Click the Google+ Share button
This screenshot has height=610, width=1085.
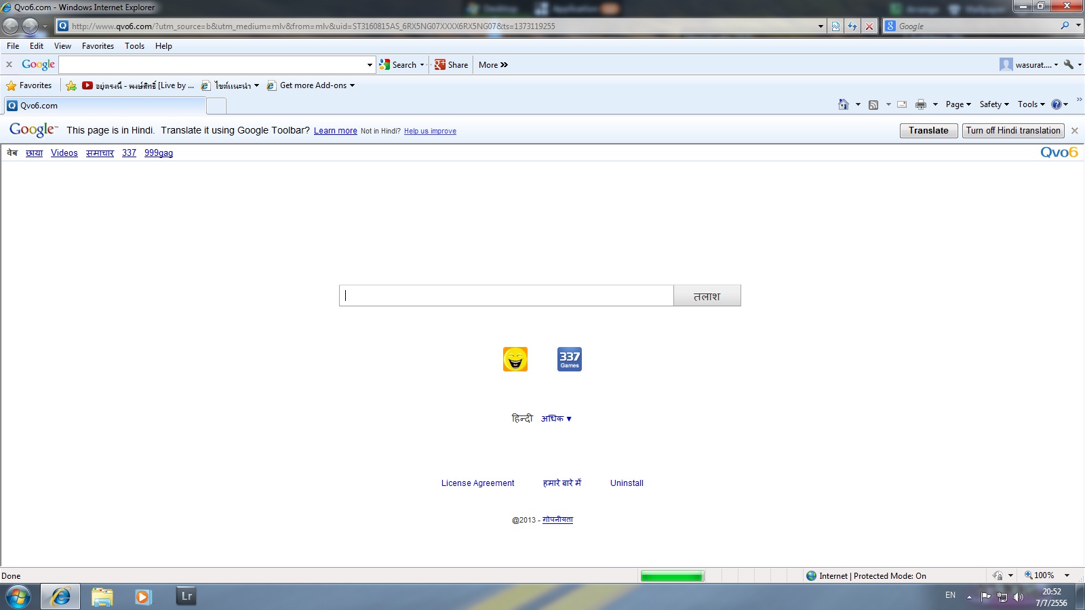point(452,65)
